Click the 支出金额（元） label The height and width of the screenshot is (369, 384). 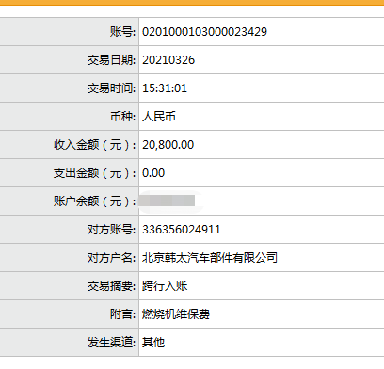coord(95,173)
